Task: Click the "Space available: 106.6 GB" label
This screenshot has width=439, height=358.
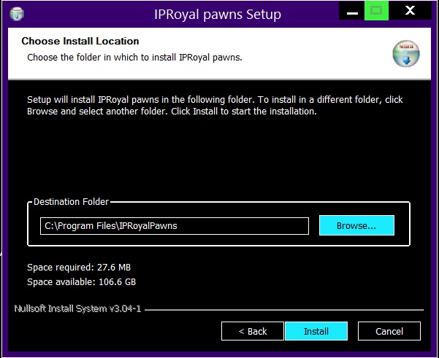Action: [81, 281]
